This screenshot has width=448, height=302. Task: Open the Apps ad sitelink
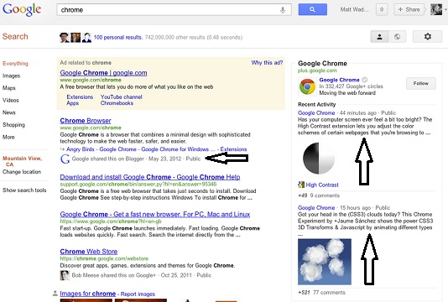[73, 103]
